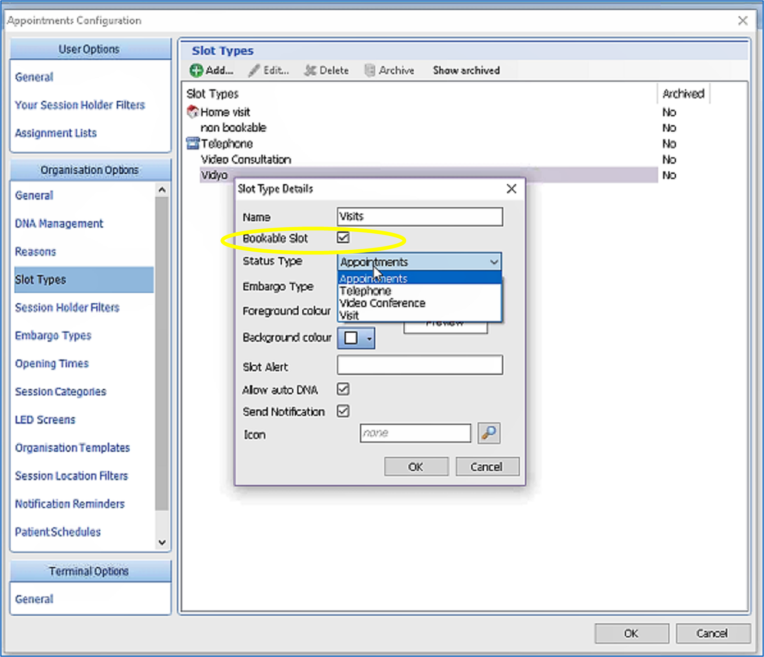Click the Slot Alert input field

click(419, 365)
